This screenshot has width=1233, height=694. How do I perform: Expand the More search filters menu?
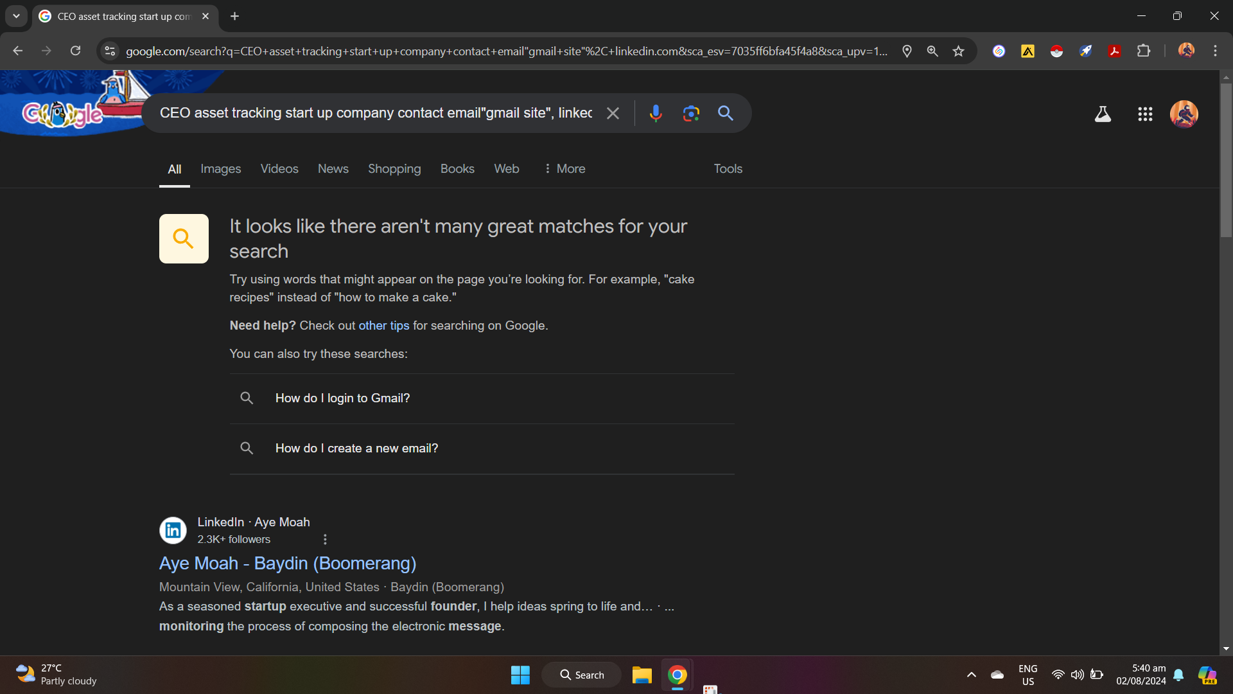point(564,169)
